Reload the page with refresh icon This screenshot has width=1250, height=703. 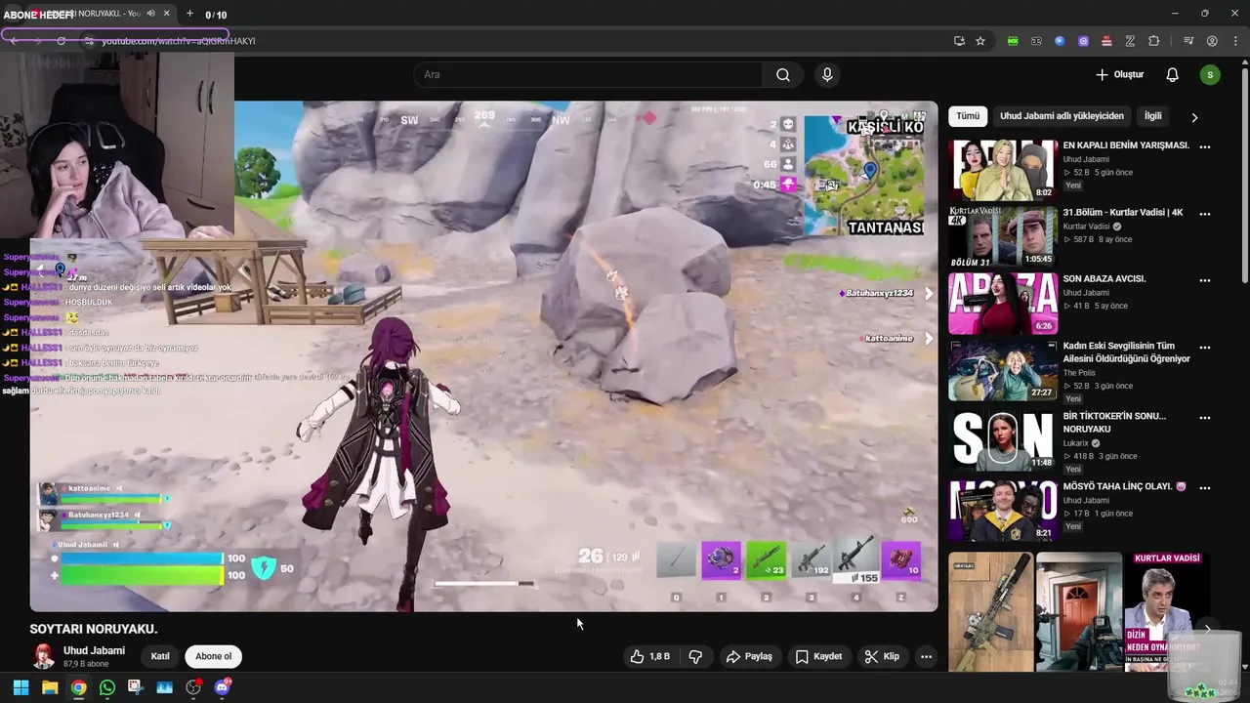[61, 41]
